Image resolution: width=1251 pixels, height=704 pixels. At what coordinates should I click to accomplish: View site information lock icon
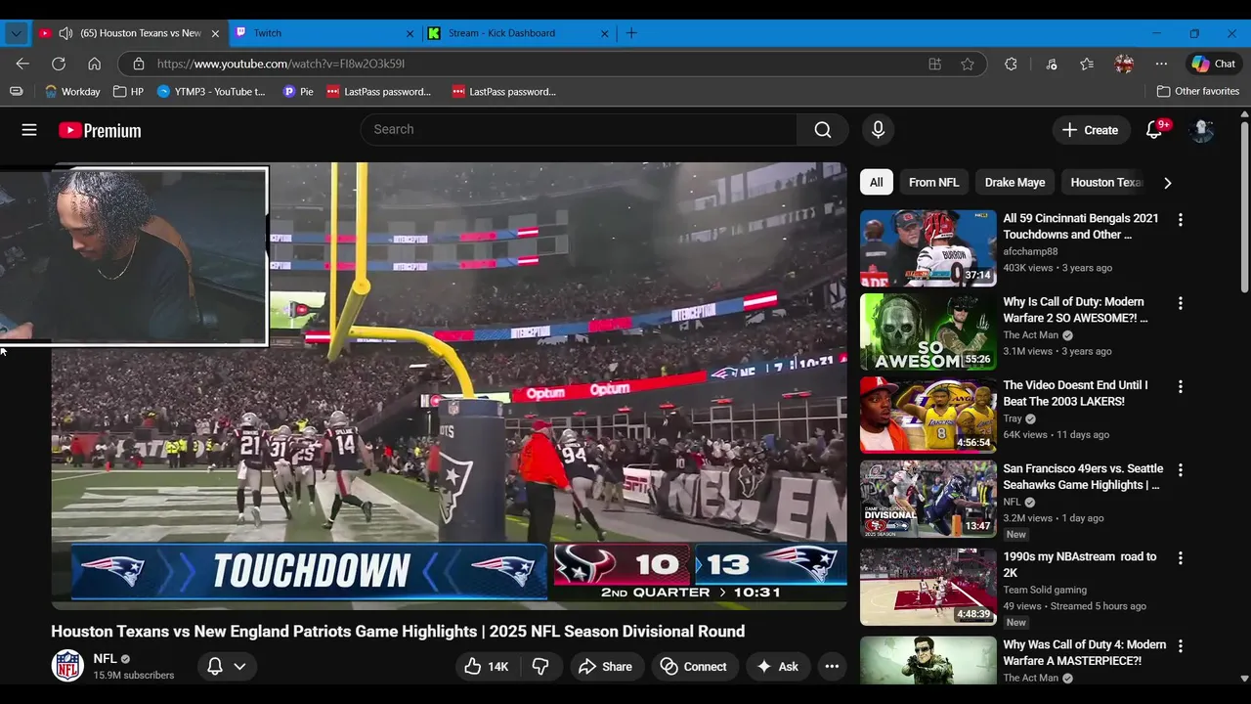tap(139, 64)
